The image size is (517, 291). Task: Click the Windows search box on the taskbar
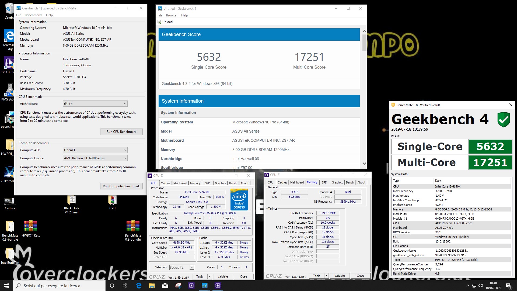tap(59, 286)
